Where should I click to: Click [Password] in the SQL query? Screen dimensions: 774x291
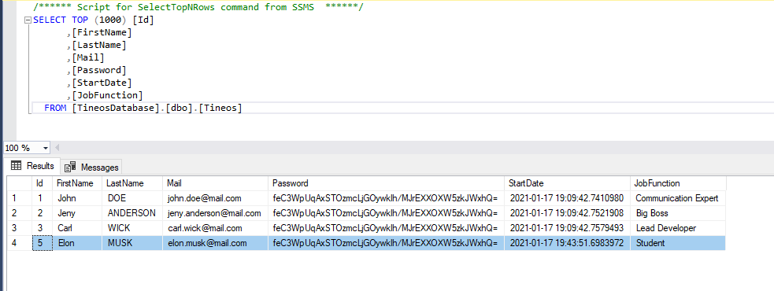[98, 70]
